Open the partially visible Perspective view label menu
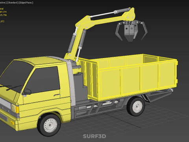 pos(3,2)
